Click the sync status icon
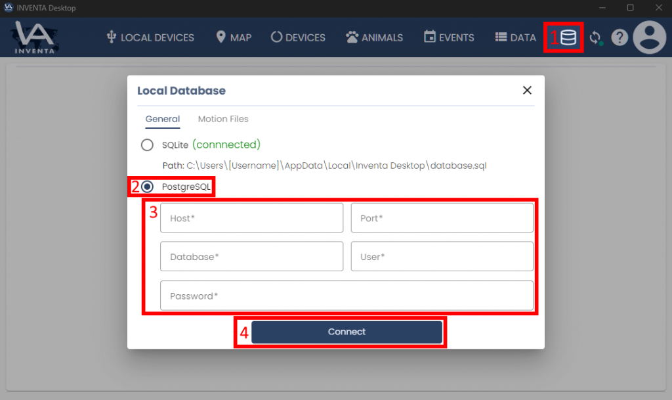This screenshot has height=400, width=672. (x=595, y=37)
